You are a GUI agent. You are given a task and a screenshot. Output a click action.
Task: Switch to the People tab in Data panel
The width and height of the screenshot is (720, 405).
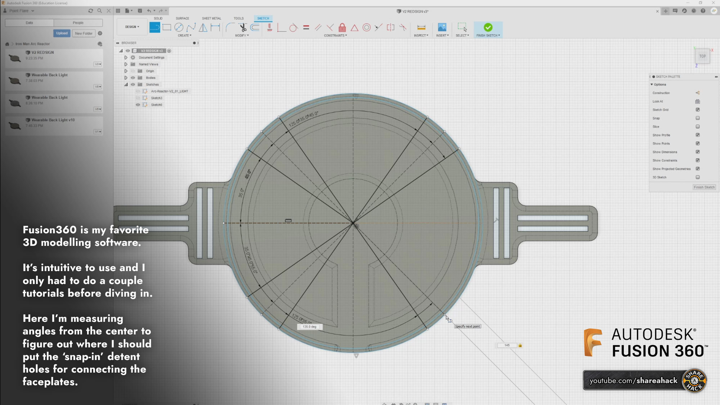coord(78,22)
